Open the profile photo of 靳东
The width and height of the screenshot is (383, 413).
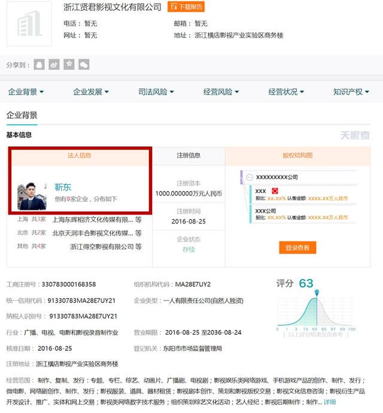(32, 196)
